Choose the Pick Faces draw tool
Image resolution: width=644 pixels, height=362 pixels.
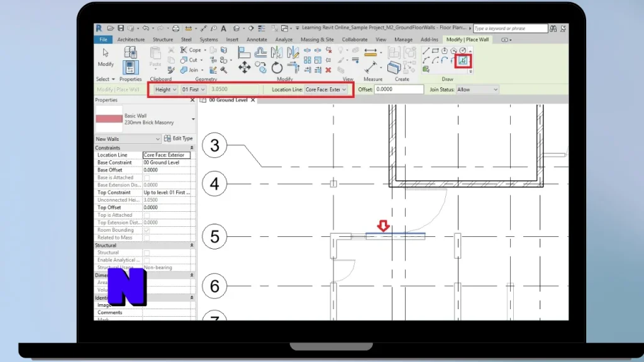(x=426, y=69)
